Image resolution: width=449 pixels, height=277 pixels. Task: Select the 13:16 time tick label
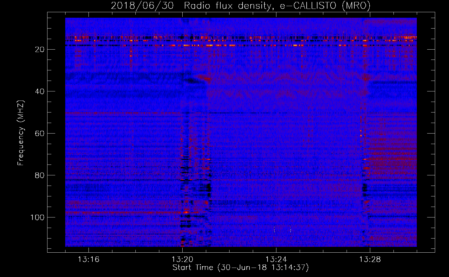pyautogui.click(x=89, y=259)
